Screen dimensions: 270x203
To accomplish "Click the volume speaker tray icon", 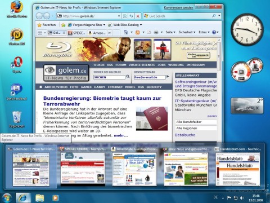I will (x=242, y=198).
